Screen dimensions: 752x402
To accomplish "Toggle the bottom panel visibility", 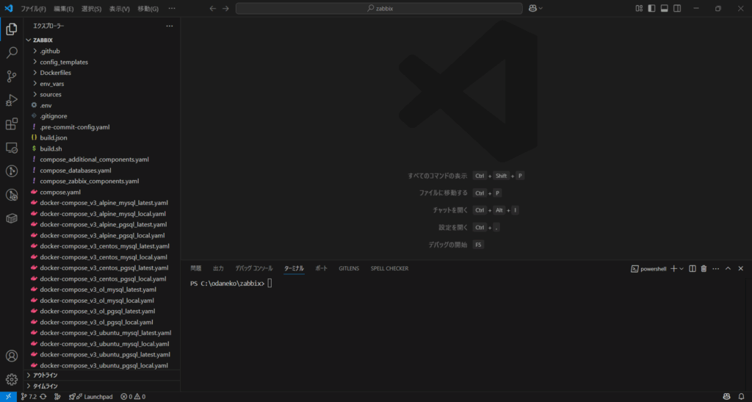I will pos(664,8).
